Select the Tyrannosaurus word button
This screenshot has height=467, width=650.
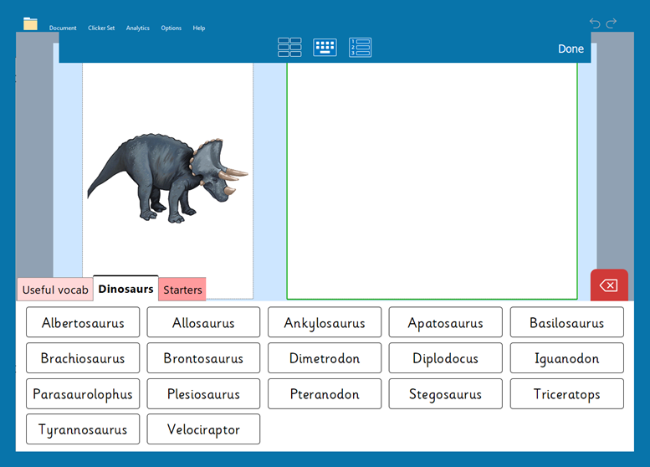click(x=83, y=429)
